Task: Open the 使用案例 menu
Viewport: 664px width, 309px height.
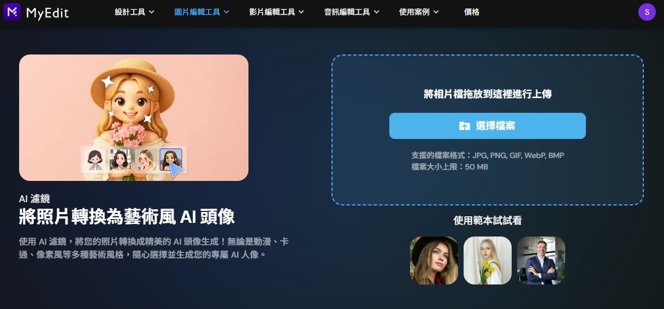Action: pyautogui.click(x=419, y=12)
